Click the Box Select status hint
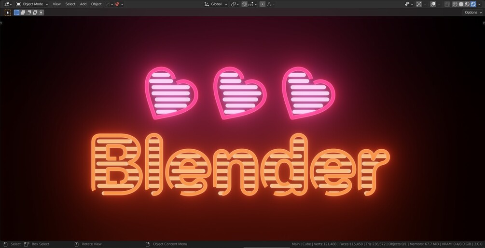Image resolution: width=485 pixels, height=248 pixels. pyautogui.click(x=40, y=244)
